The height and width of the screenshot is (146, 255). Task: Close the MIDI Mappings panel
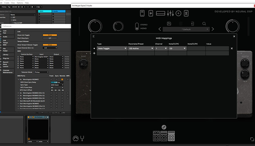click(x=234, y=36)
